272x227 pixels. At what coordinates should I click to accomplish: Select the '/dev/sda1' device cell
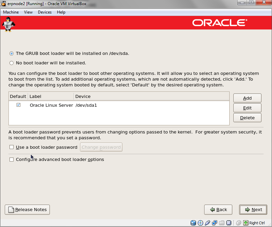86,105
